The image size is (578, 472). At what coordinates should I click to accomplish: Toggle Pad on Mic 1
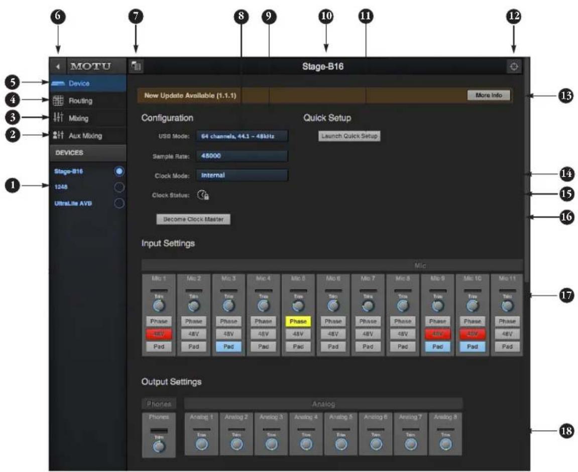[x=159, y=347]
